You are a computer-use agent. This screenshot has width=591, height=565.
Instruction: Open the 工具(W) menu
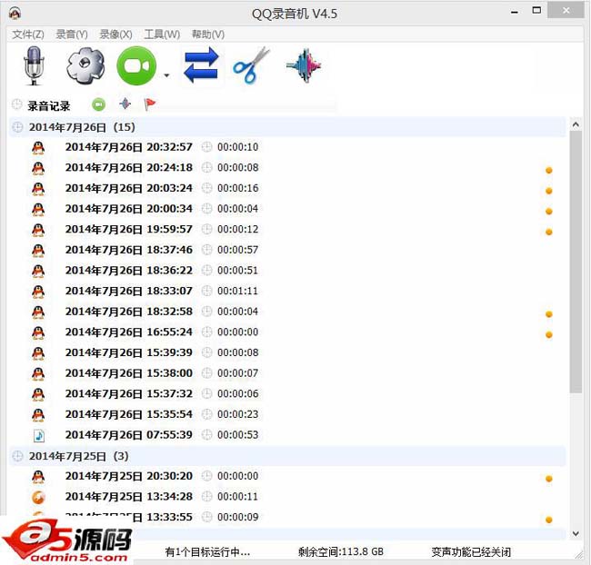click(162, 35)
